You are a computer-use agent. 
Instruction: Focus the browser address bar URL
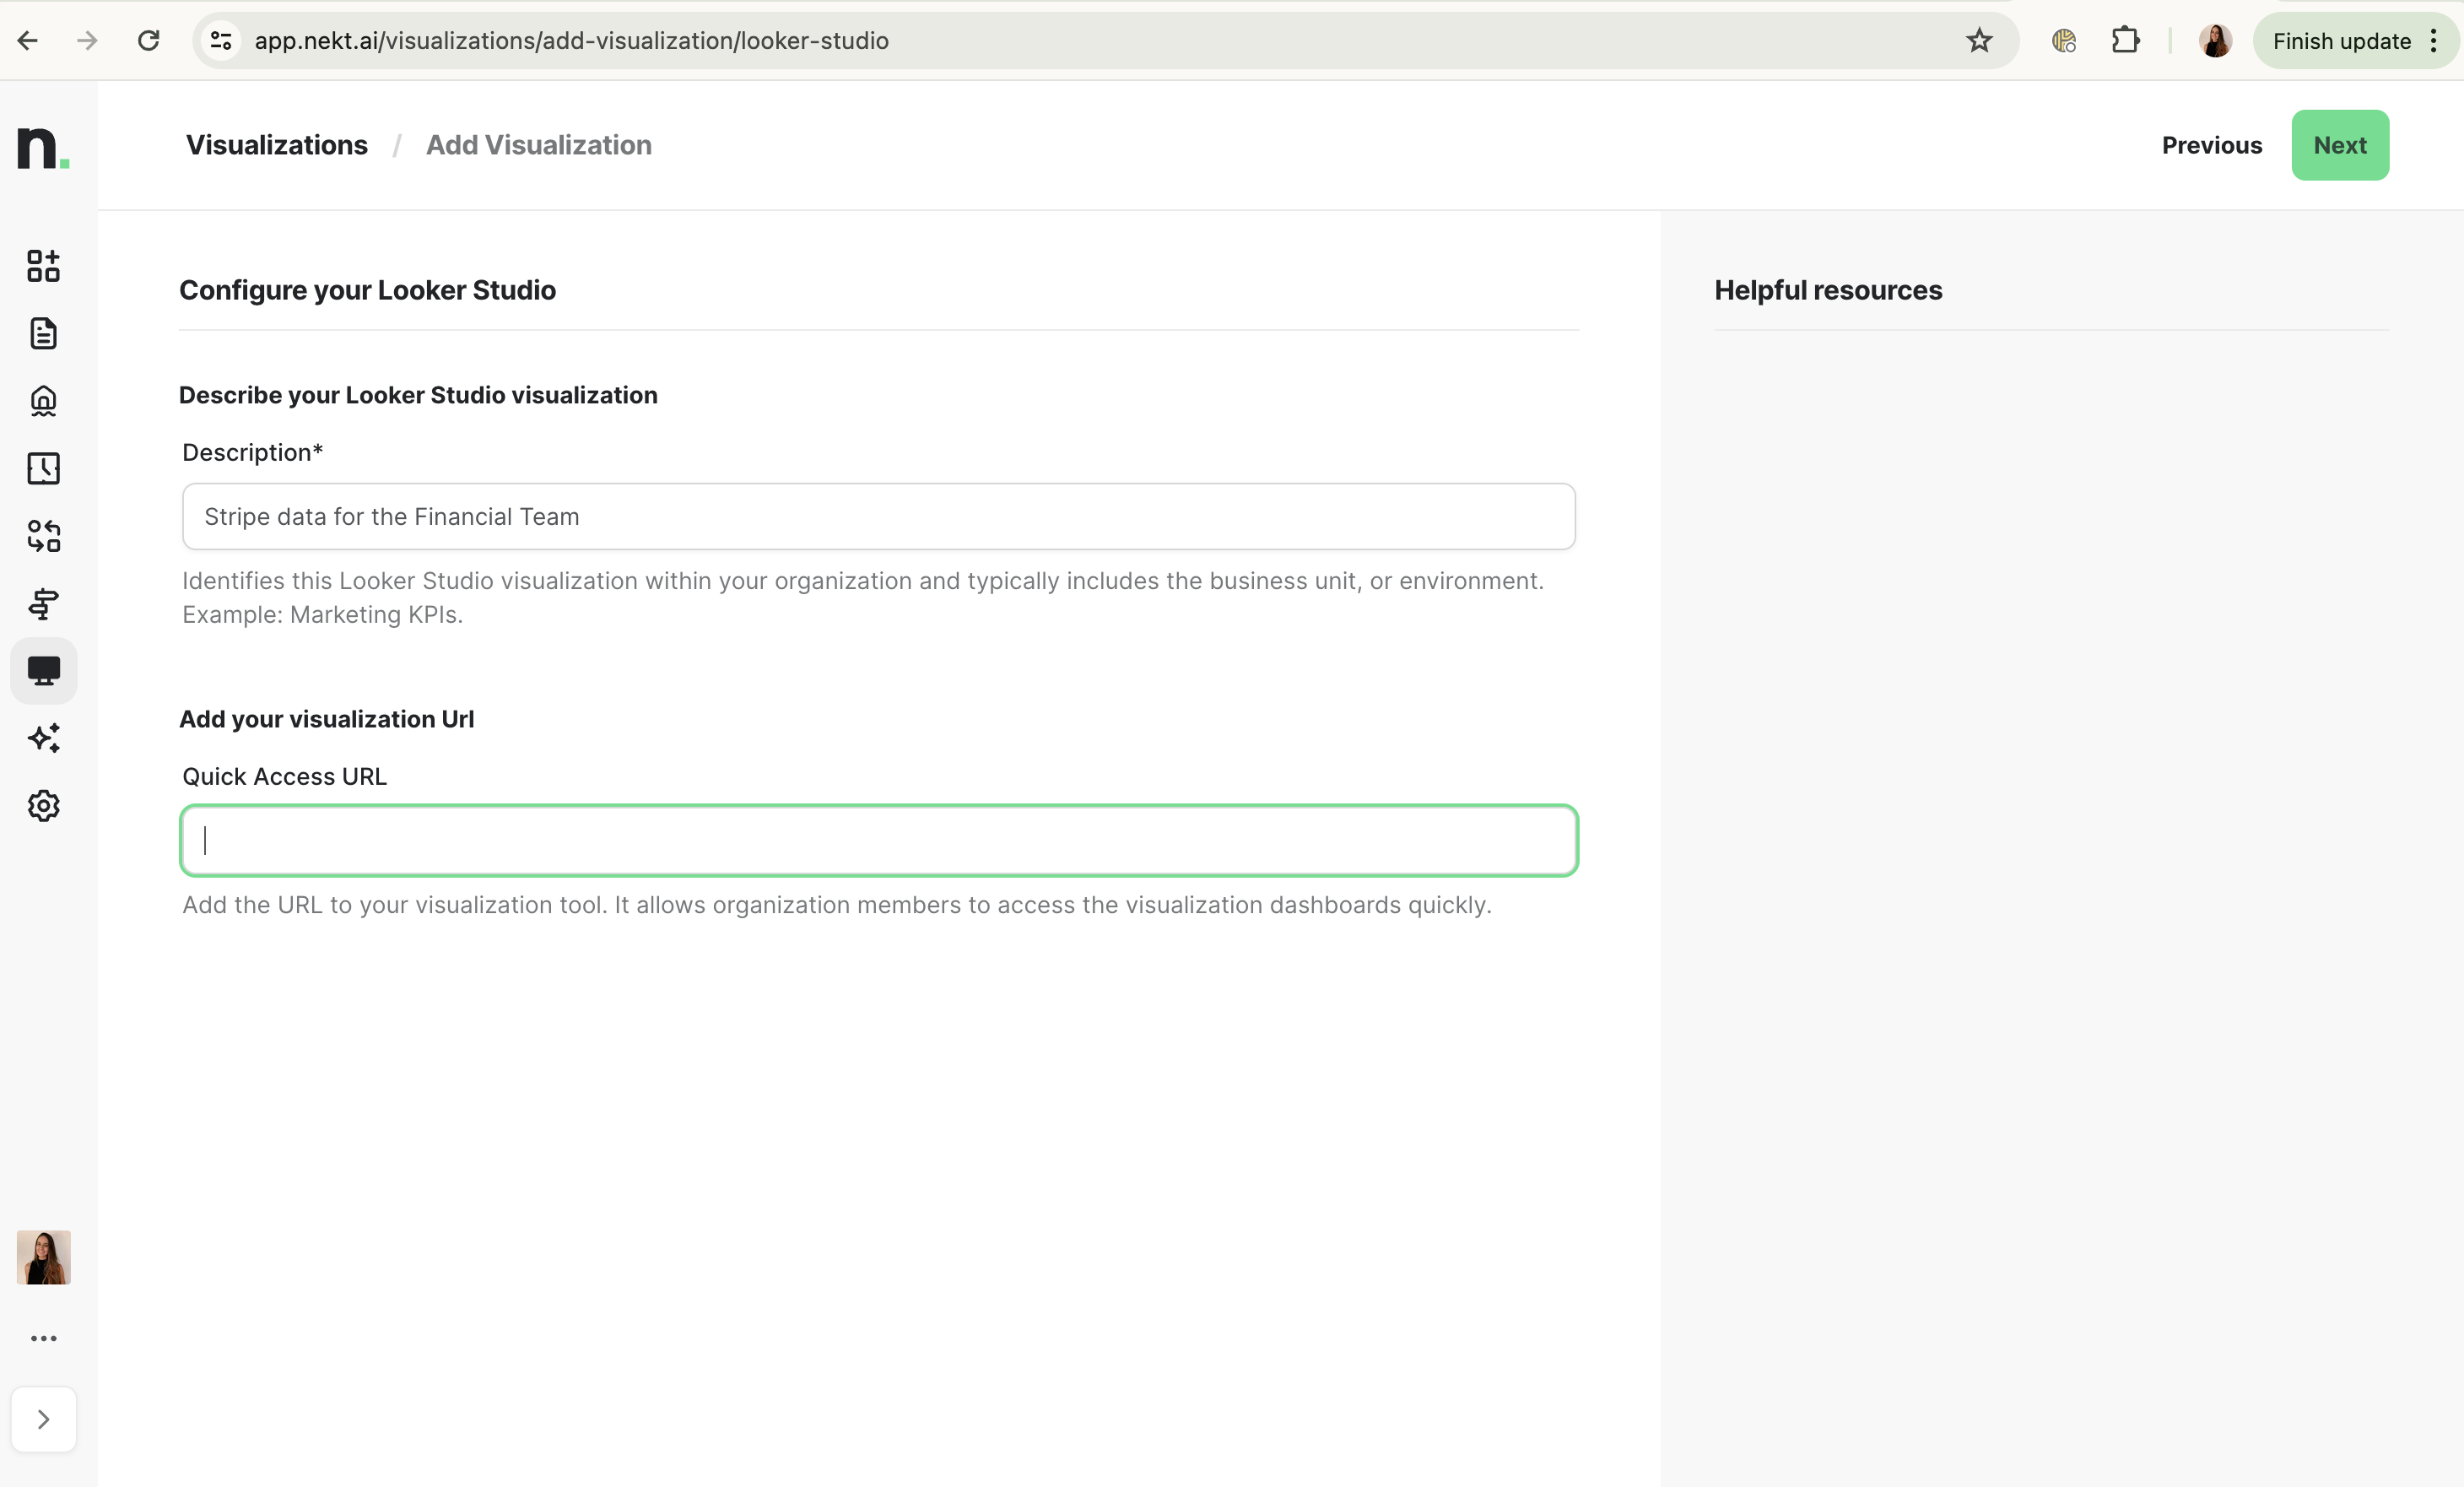point(571,41)
